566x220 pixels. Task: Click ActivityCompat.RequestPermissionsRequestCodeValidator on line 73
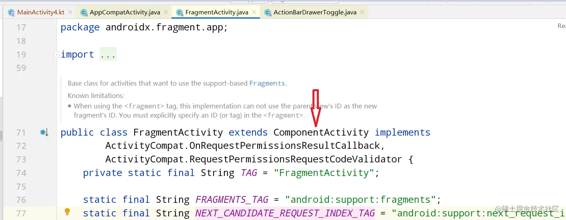pyautogui.click(x=254, y=160)
